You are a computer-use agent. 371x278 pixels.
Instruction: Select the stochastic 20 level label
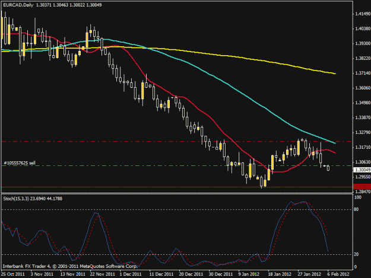(356, 254)
